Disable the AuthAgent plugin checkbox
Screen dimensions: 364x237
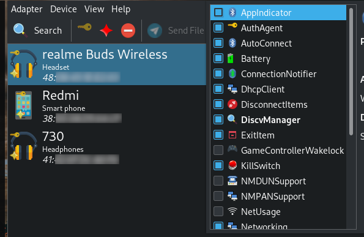218,28
